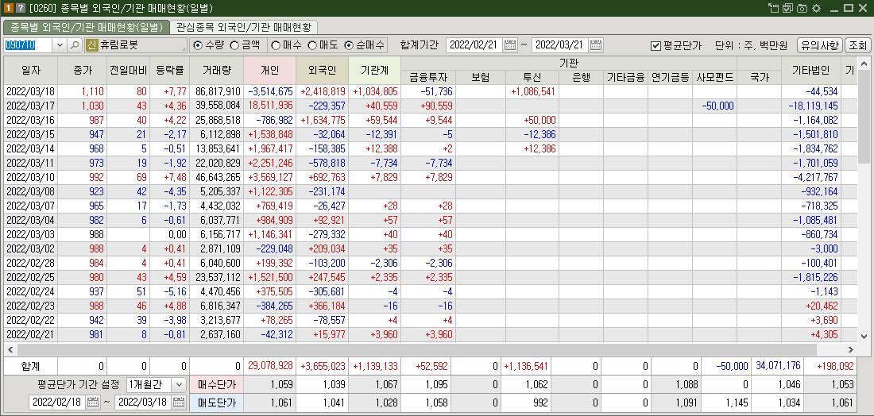Click the 2022/02/18 average price start date field
This screenshot has width=874, height=416.
[57, 402]
